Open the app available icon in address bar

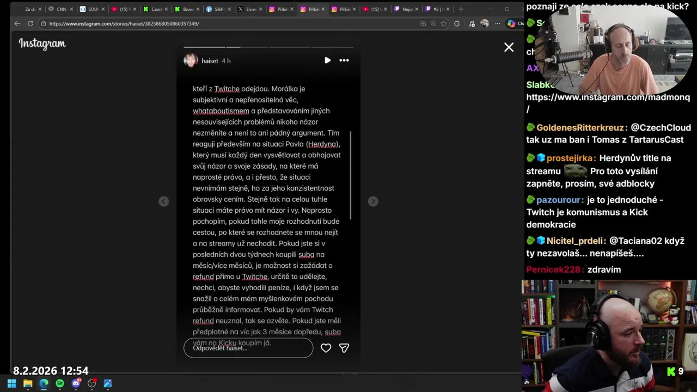[x=423, y=23]
